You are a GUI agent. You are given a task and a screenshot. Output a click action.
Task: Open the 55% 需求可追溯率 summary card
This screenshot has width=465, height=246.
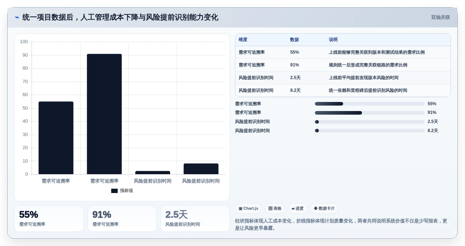pos(49,218)
